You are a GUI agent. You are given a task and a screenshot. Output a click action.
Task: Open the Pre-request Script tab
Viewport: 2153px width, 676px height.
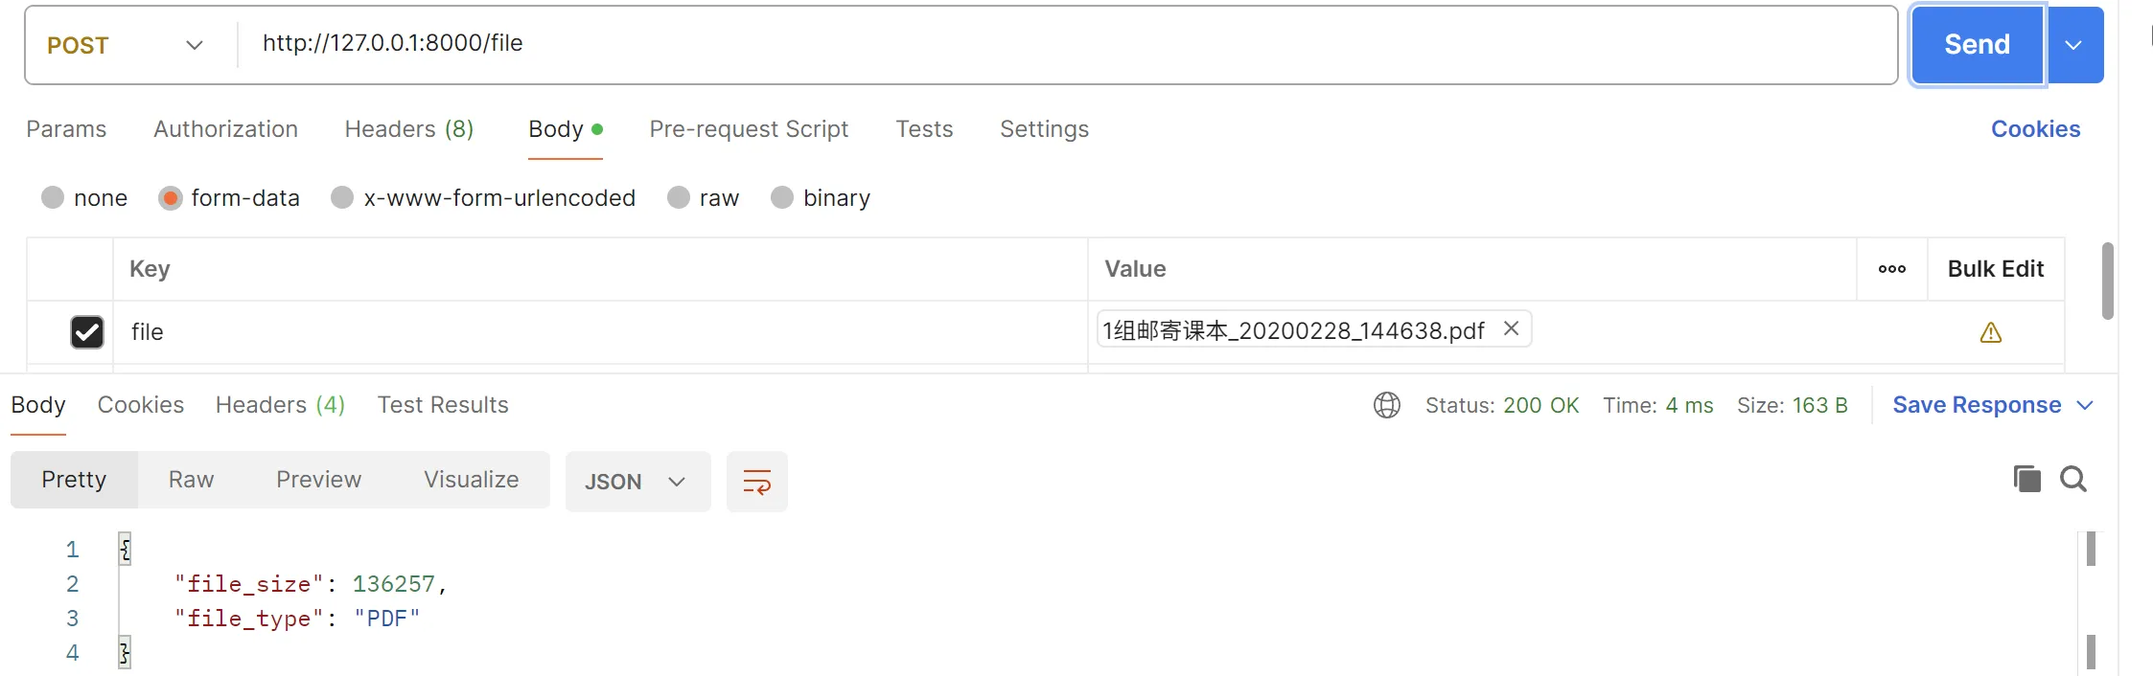749,129
